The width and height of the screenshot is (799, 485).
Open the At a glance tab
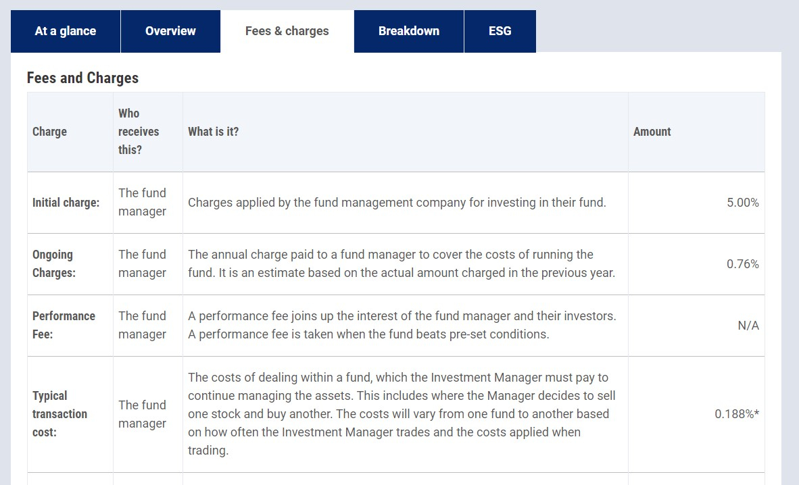point(65,31)
